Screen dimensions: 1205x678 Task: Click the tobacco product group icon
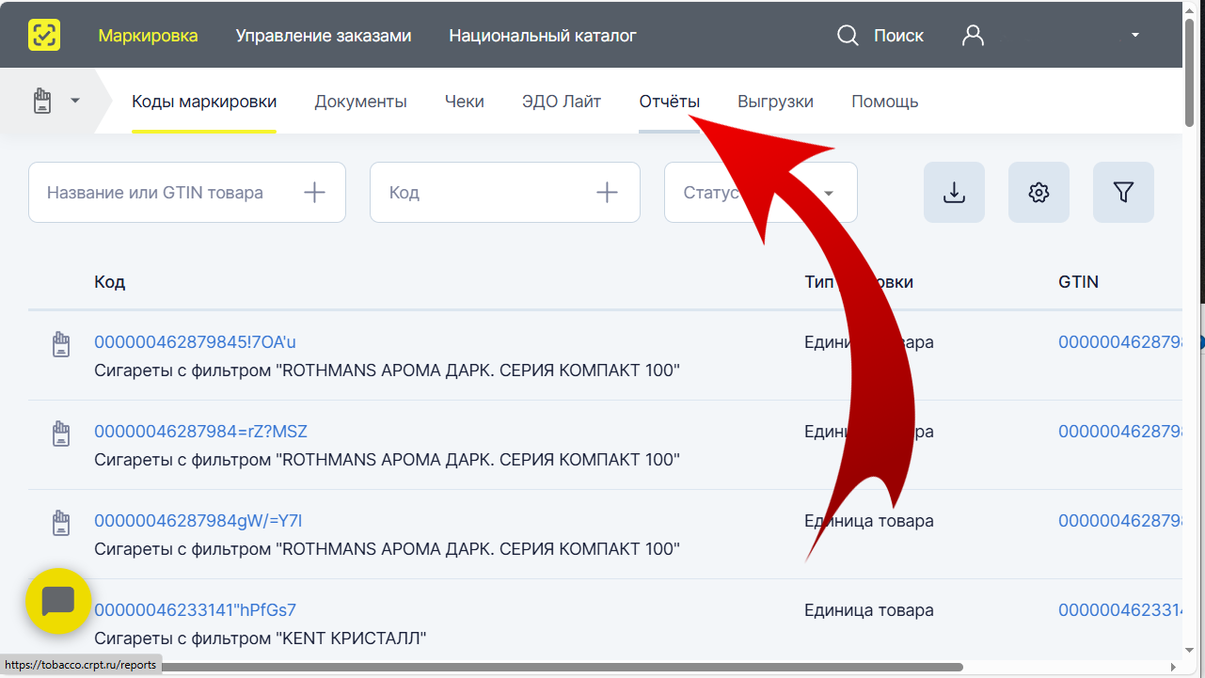click(42, 101)
